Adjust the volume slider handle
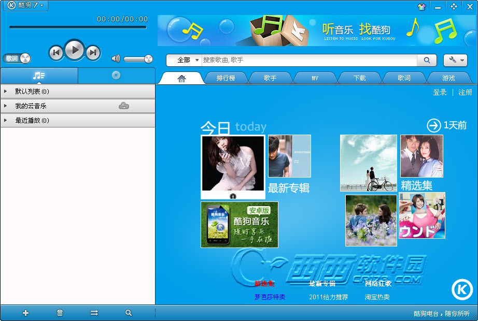 pos(148,59)
